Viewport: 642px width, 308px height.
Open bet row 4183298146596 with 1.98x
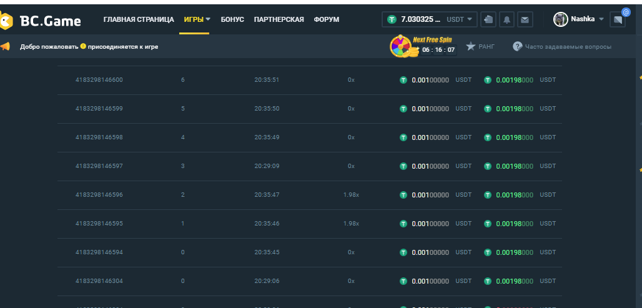(99, 195)
